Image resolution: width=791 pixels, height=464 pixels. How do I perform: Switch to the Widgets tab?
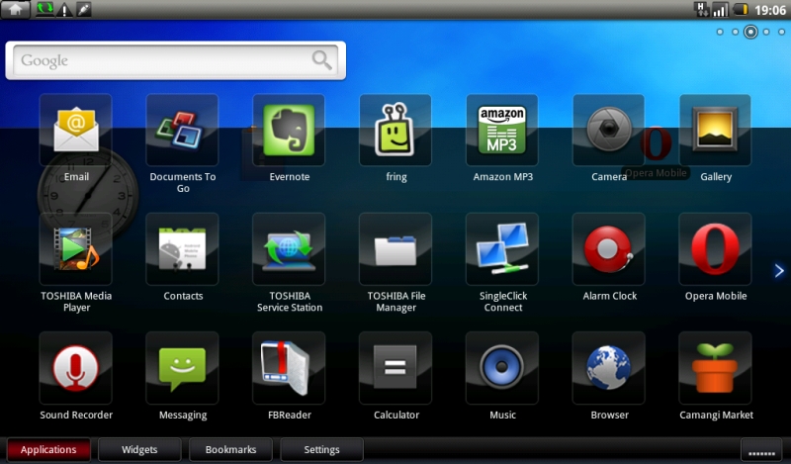[x=139, y=449]
